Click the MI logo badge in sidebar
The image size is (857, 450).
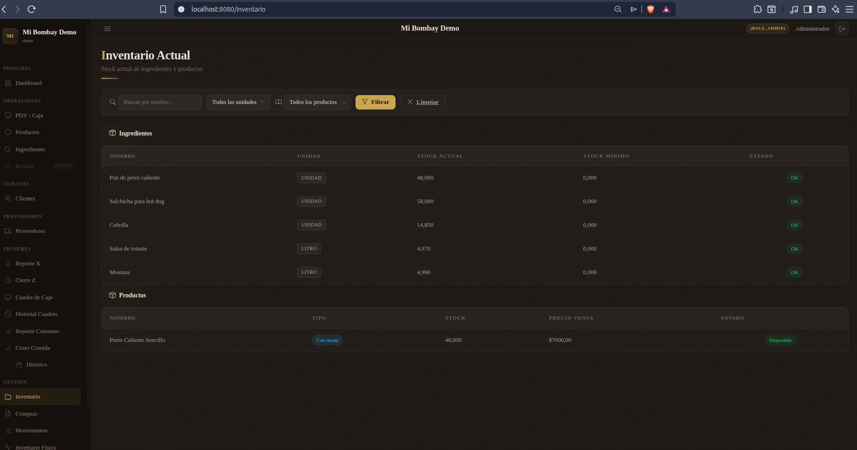[x=10, y=36]
